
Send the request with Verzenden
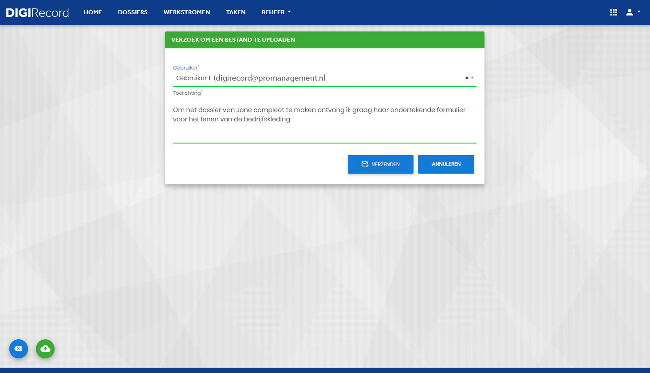[x=381, y=164]
